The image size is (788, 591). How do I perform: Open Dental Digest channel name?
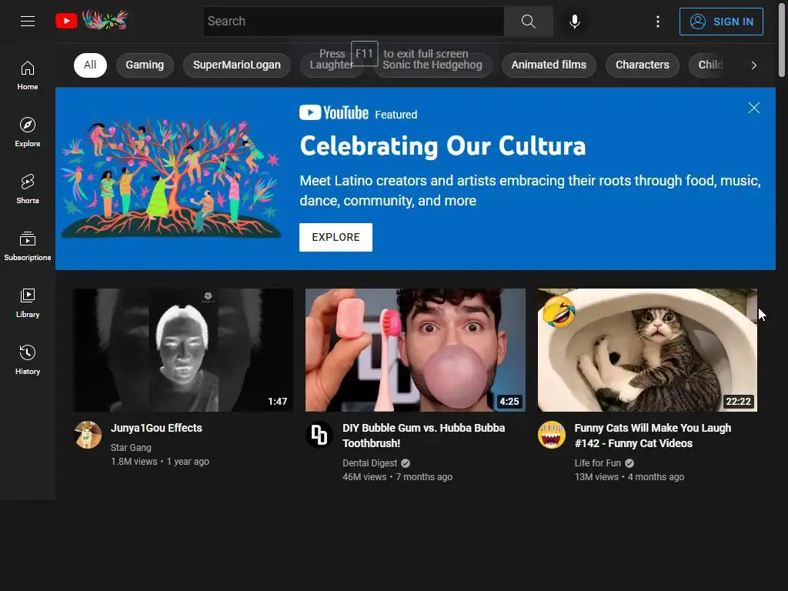[370, 462]
